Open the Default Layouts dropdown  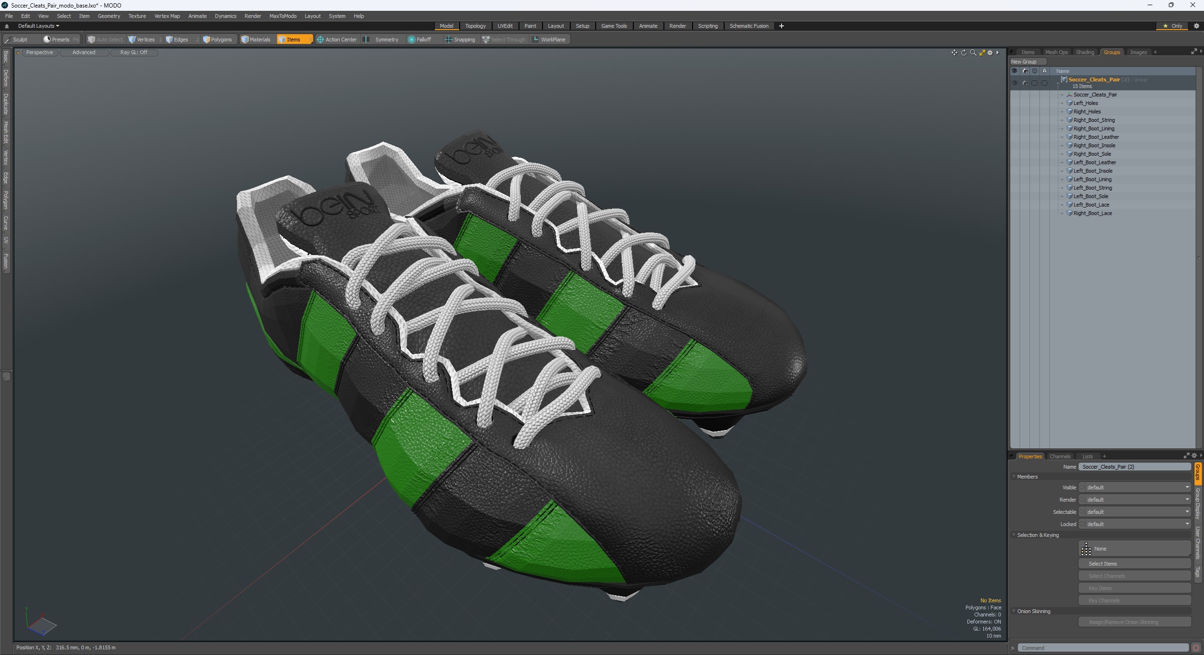(38, 26)
